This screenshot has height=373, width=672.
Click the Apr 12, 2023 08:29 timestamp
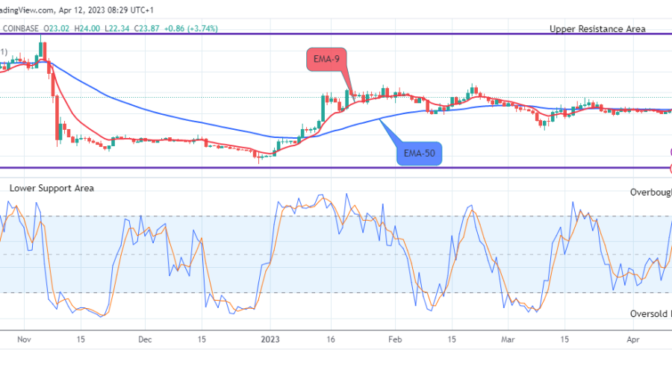[106, 10]
